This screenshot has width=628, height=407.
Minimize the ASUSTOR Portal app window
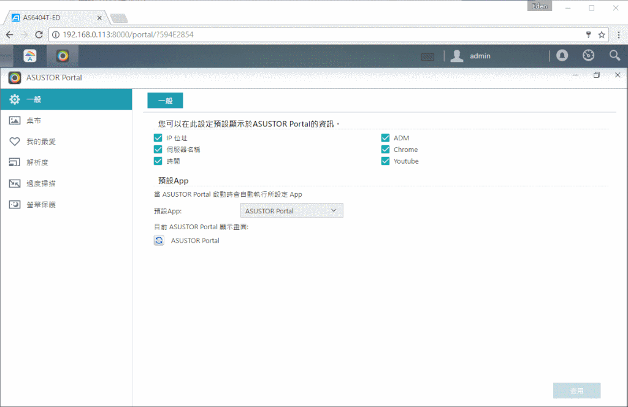(x=575, y=75)
